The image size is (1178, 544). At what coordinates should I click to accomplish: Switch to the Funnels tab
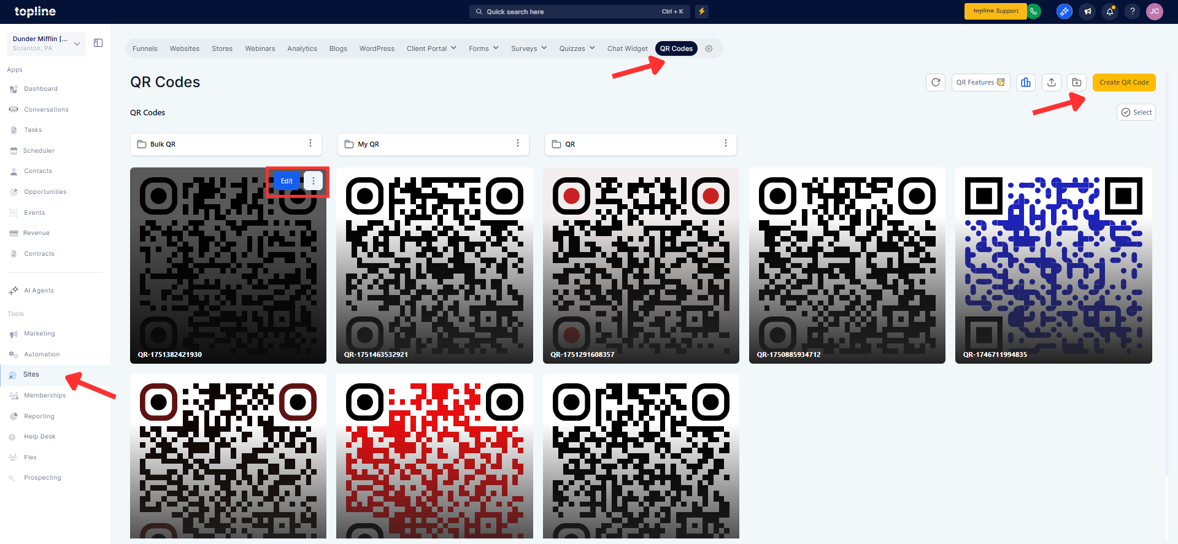tap(145, 48)
